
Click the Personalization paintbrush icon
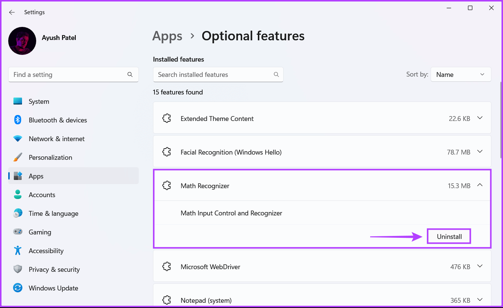tap(18, 157)
